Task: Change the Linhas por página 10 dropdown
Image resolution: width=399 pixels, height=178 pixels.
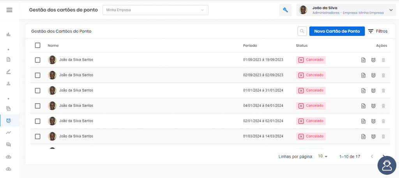Action: click(x=323, y=156)
